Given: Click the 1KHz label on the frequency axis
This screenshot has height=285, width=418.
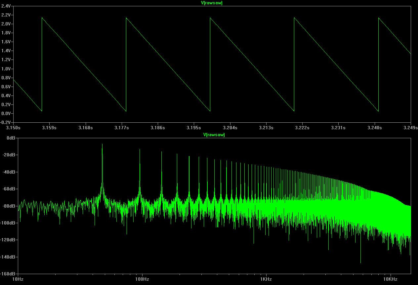Looking at the screenshot, I should (x=266, y=279).
